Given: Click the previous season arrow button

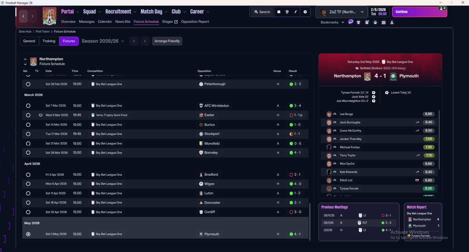Looking at the screenshot, I should point(134,41).
